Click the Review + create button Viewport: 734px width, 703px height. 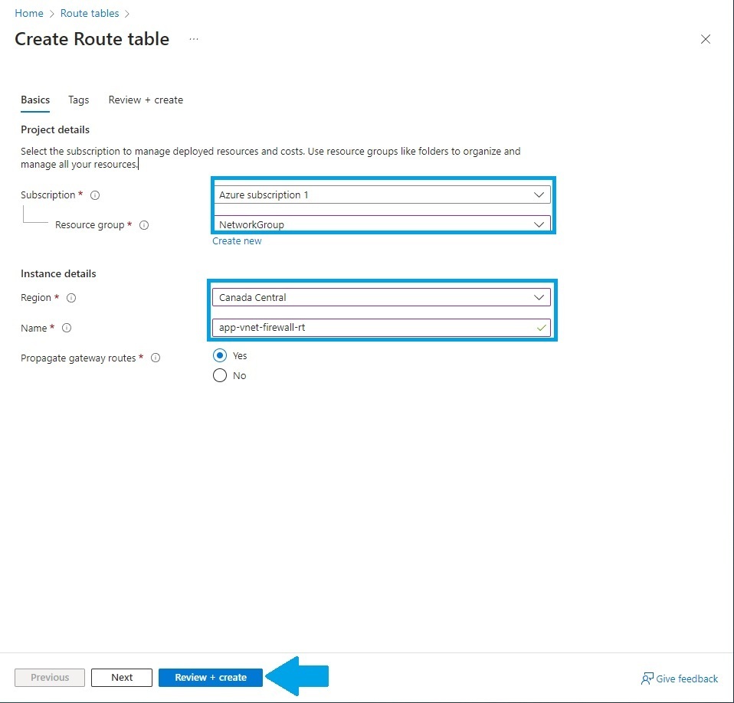tap(211, 677)
